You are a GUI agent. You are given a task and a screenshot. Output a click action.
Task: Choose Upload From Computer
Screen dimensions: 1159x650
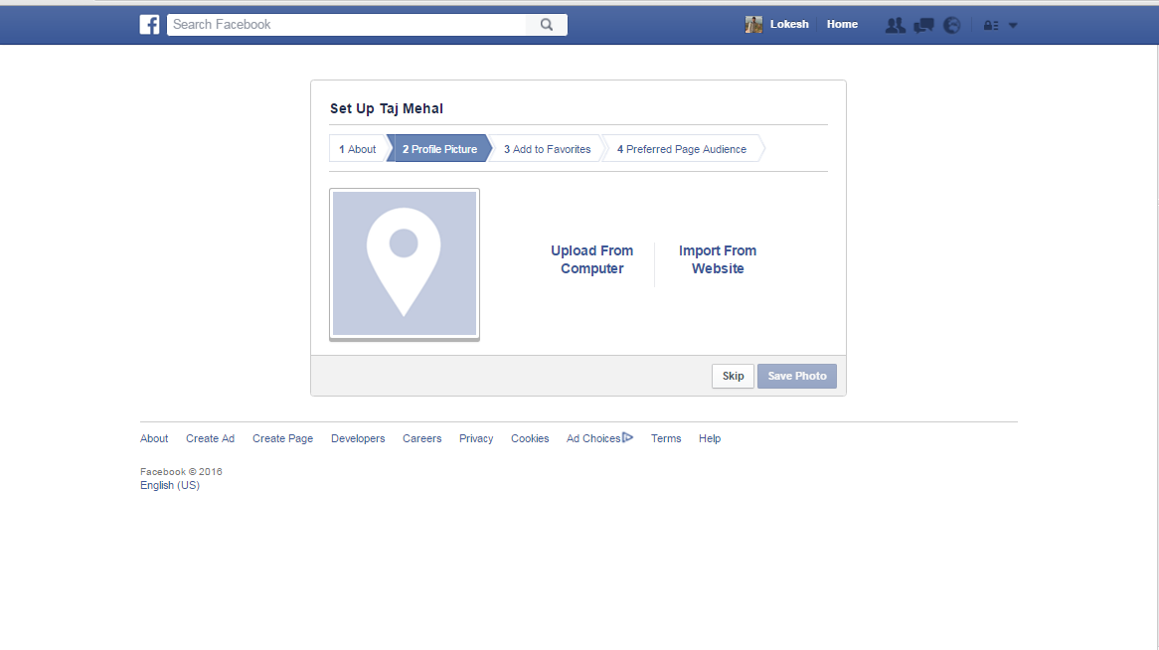[x=592, y=259]
